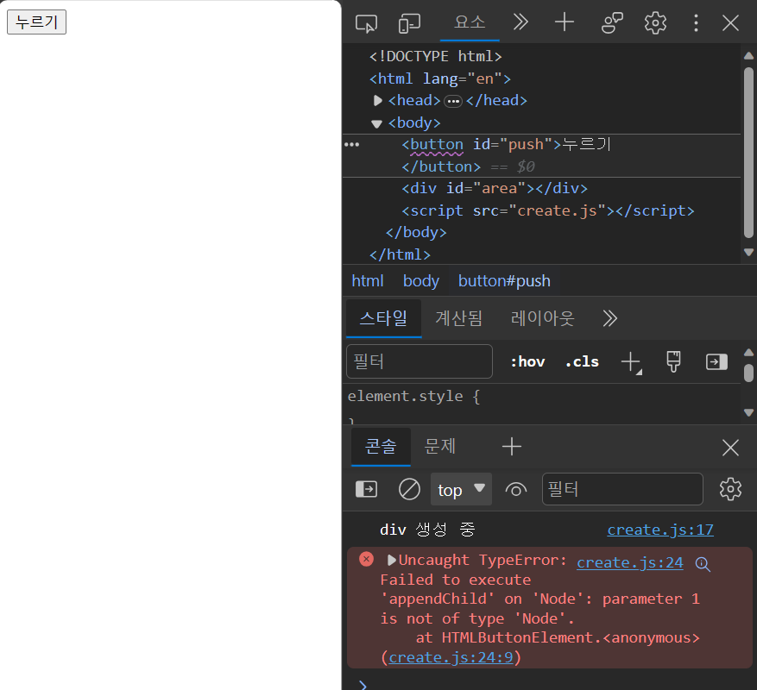Click the 누르기 page button

pyautogui.click(x=37, y=22)
